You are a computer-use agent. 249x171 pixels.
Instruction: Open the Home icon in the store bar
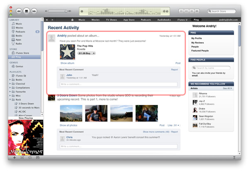click(72, 20)
